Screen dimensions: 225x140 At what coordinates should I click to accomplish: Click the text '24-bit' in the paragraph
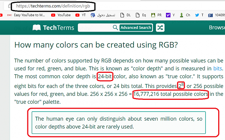coord(105,76)
